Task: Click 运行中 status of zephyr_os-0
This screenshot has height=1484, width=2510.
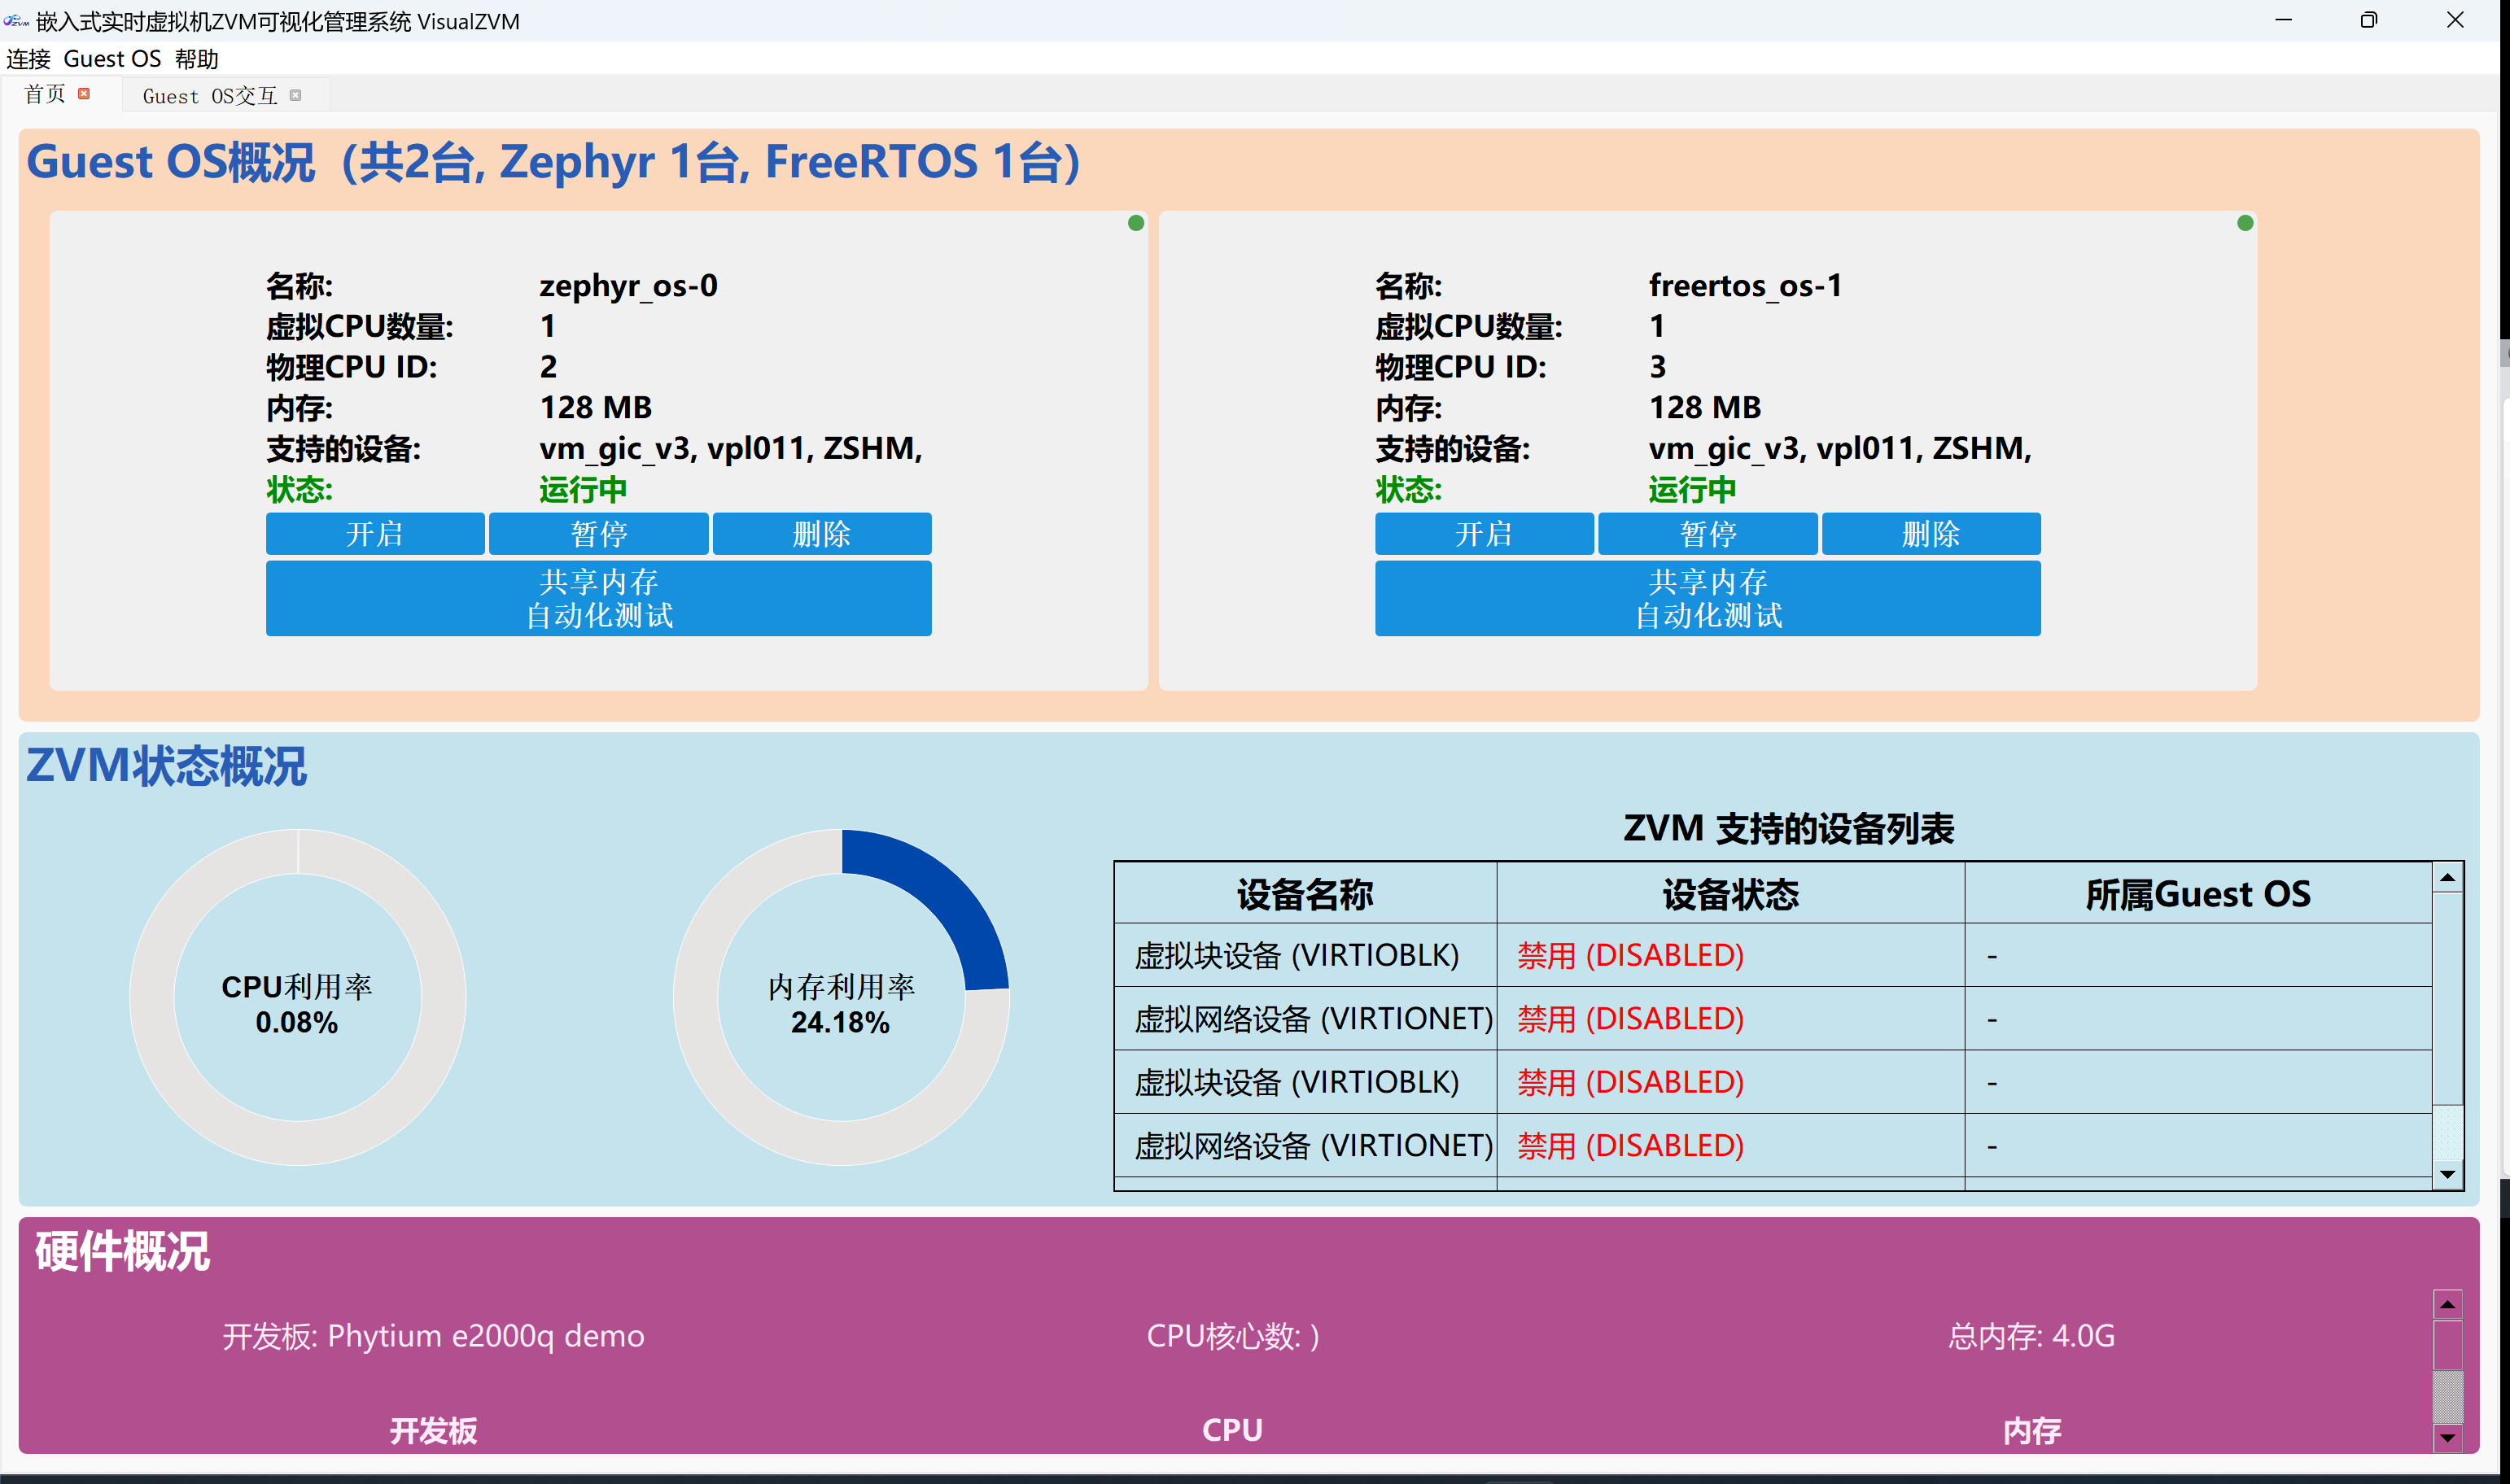Action: (584, 490)
